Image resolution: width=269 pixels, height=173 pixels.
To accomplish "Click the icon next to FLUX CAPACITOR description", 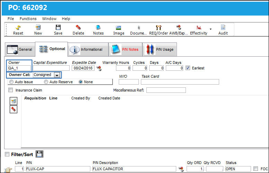I will 181,169.
